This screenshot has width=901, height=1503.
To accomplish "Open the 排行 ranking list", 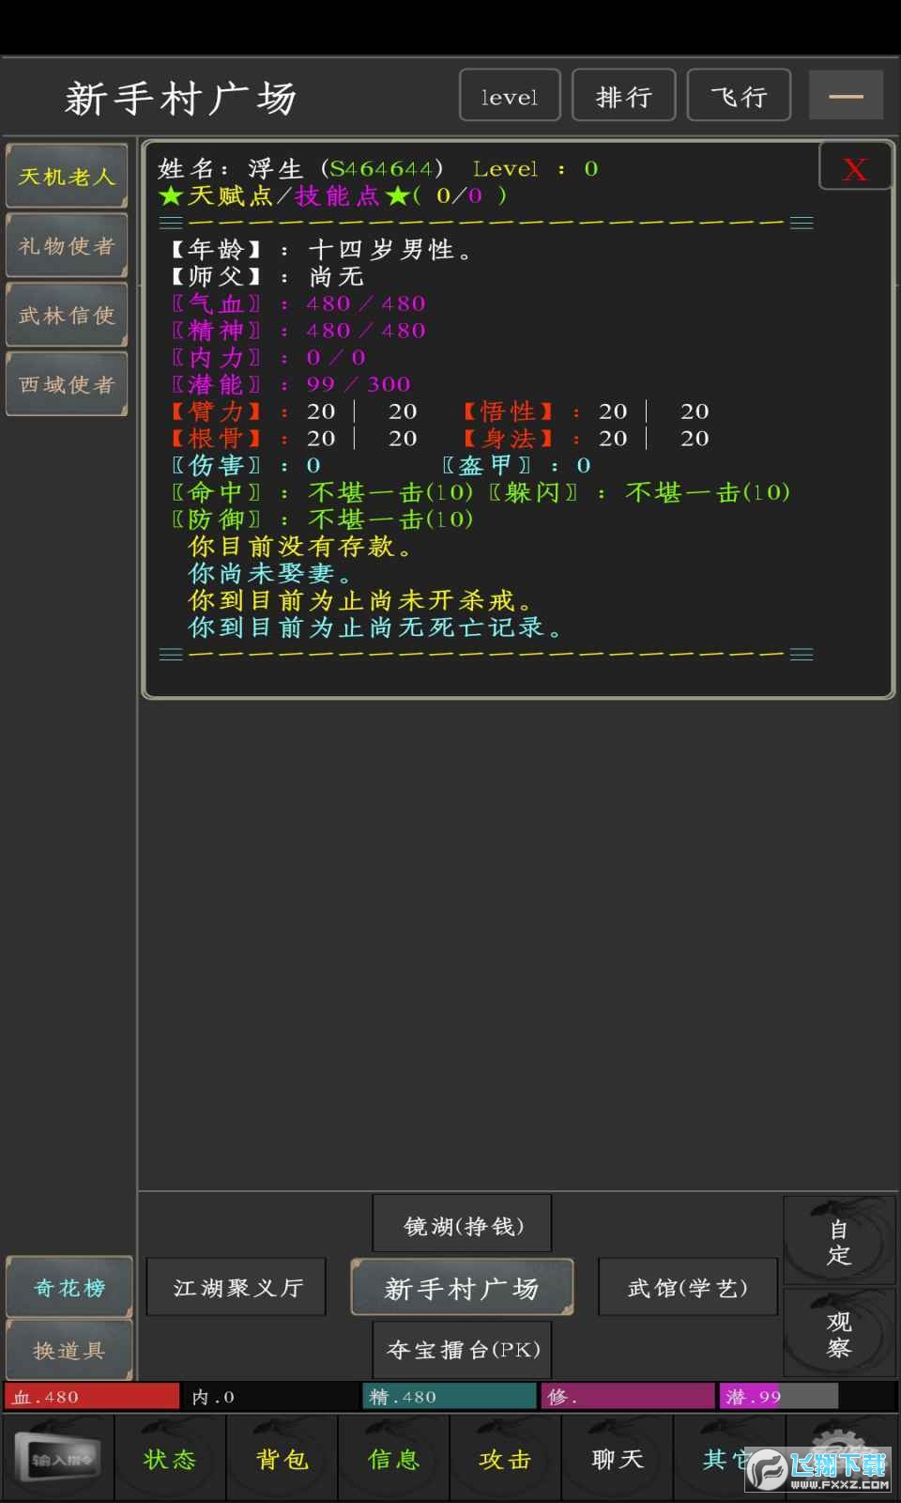I will (x=623, y=96).
